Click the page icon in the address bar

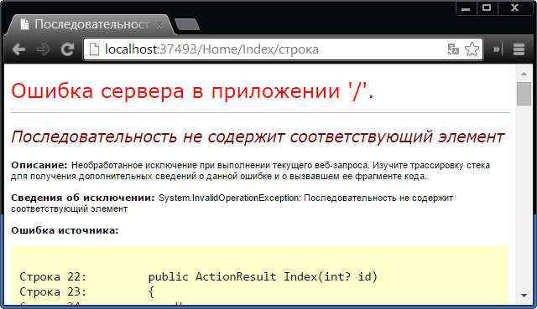click(94, 49)
